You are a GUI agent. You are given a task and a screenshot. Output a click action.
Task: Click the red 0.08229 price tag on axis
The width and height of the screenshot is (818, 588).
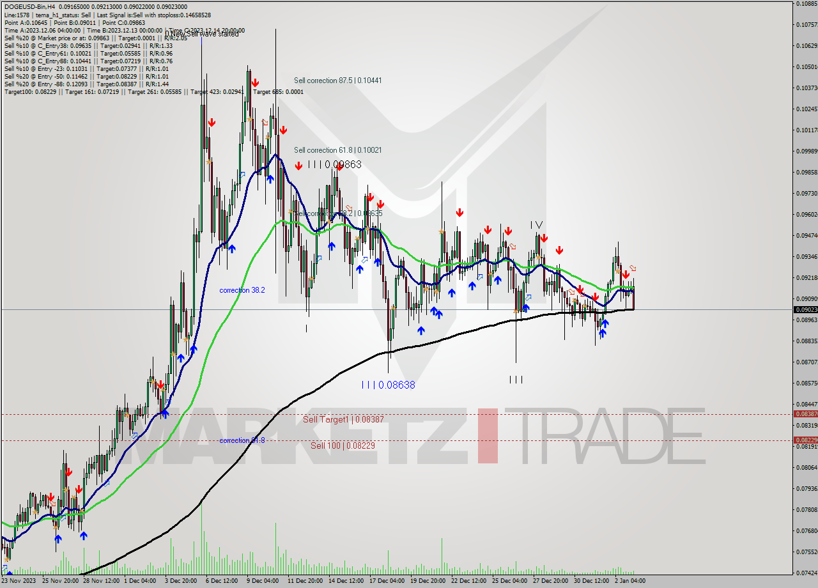tap(805, 440)
